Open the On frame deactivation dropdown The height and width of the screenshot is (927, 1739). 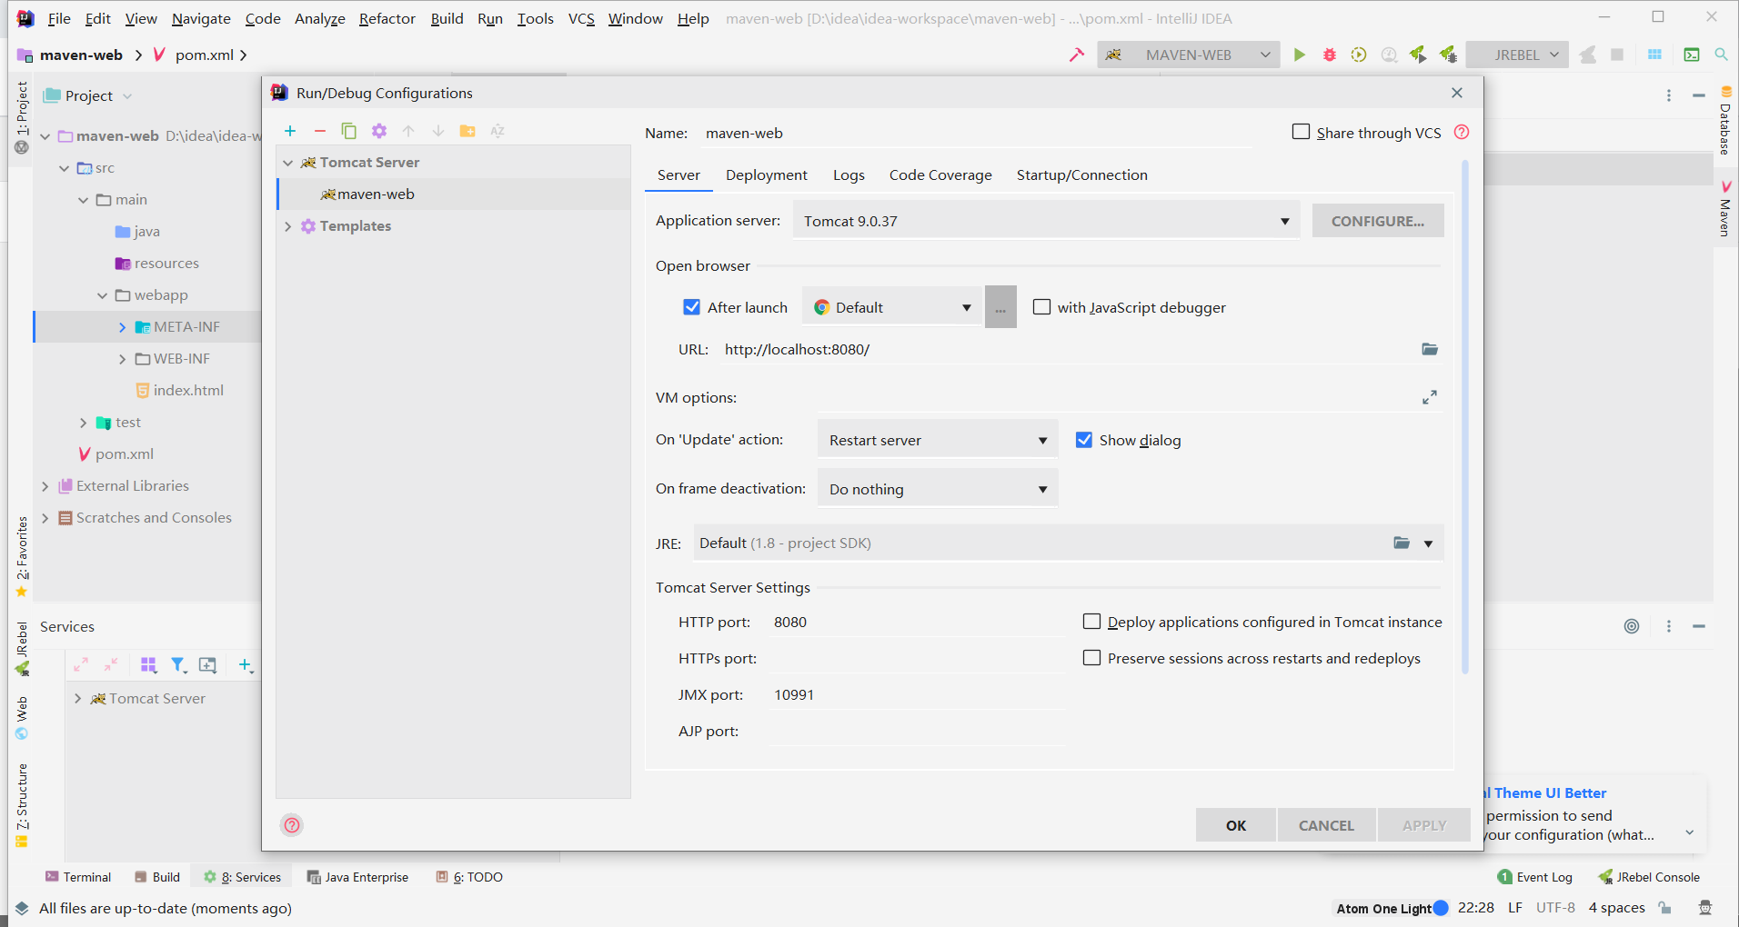tap(938, 489)
